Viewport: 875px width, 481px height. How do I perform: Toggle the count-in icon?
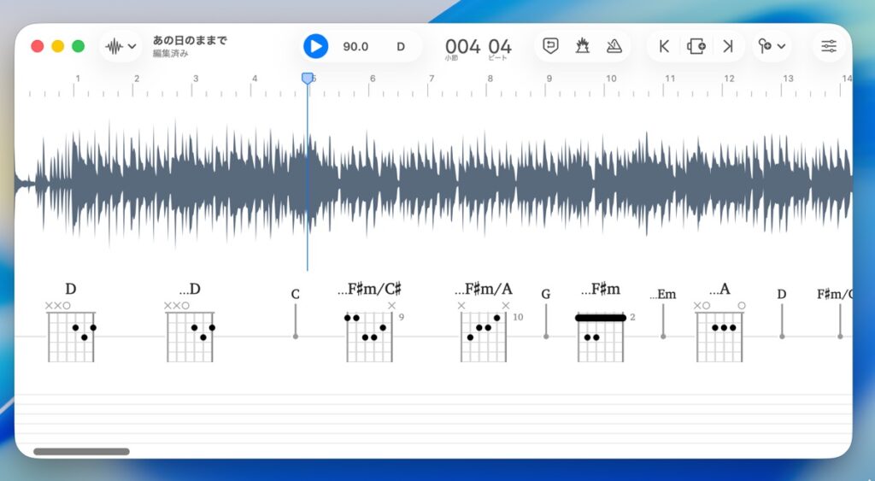[583, 46]
